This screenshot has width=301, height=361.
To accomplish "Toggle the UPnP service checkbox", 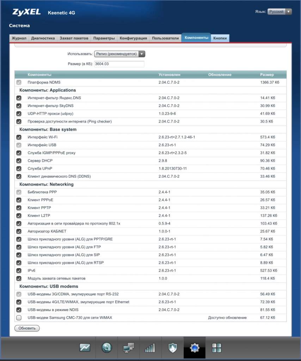I will (x=19, y=169).
